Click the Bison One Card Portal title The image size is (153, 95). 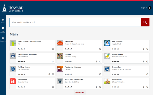pos(74,80)
